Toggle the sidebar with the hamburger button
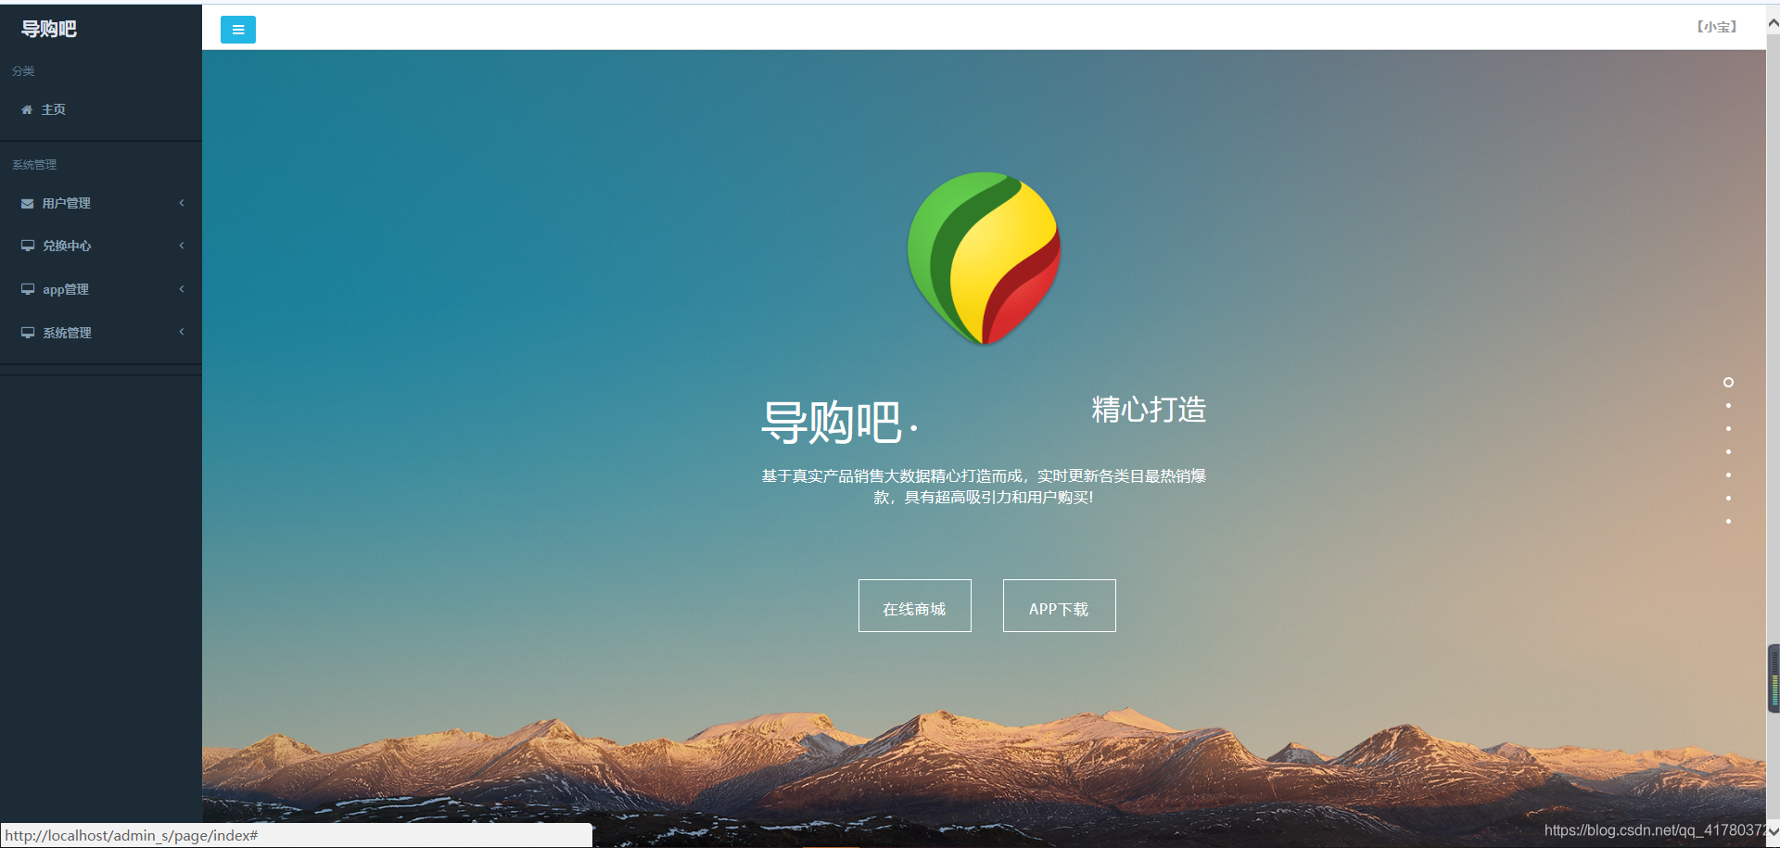 coord(237,30)
